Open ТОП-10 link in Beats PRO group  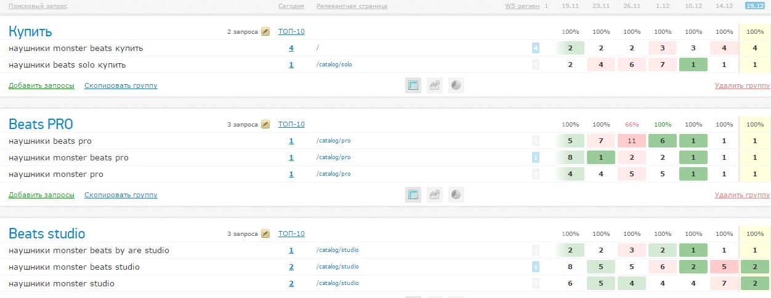coord(291,124)
